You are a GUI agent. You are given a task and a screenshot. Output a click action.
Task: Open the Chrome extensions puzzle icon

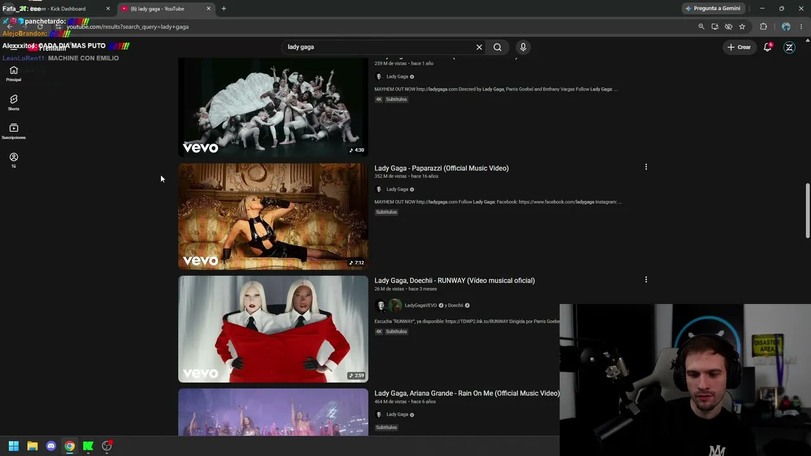763,27
